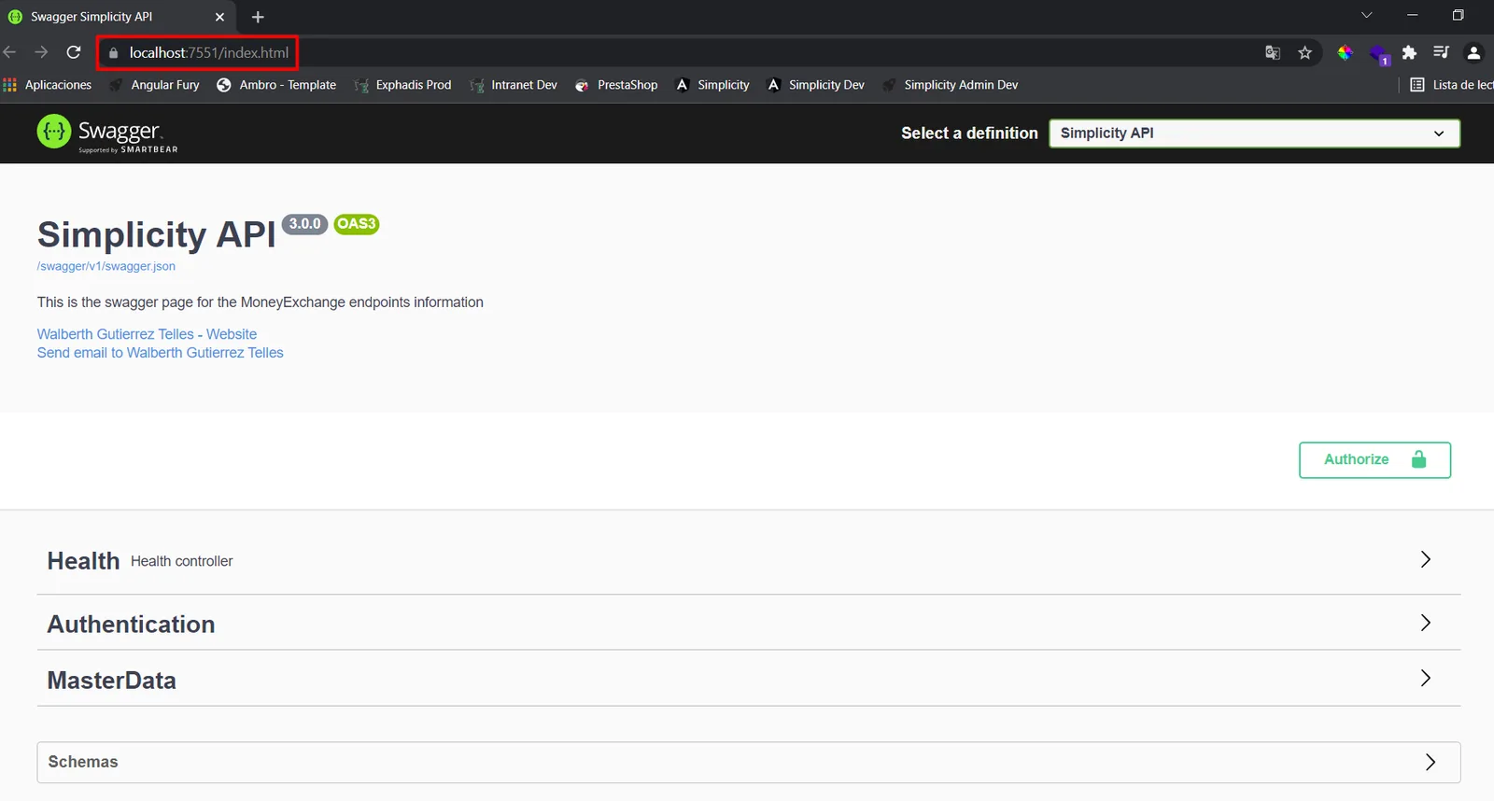Open the Angular Fury bookmark
The height and width of the screenshot is (801, 1494).
[154, 85]
